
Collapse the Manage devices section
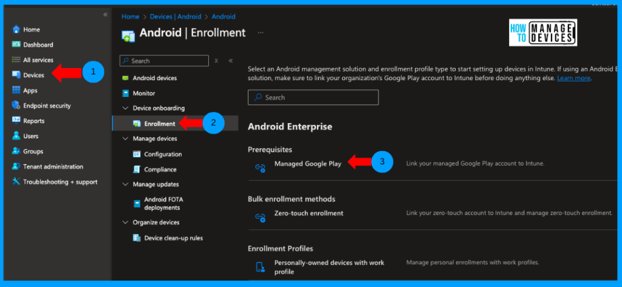pos(125,139)
